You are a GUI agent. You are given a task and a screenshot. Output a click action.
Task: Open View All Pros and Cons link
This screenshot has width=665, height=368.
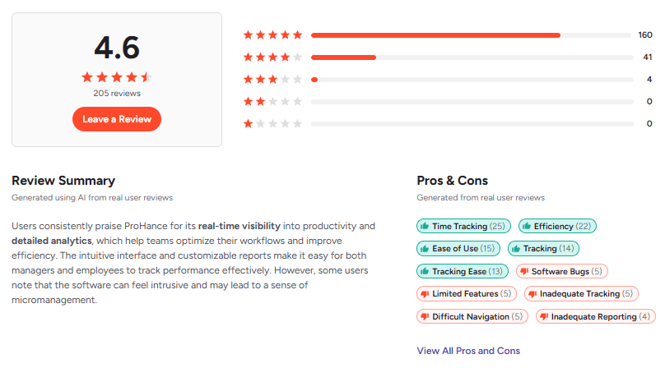(x=468, y=351)
